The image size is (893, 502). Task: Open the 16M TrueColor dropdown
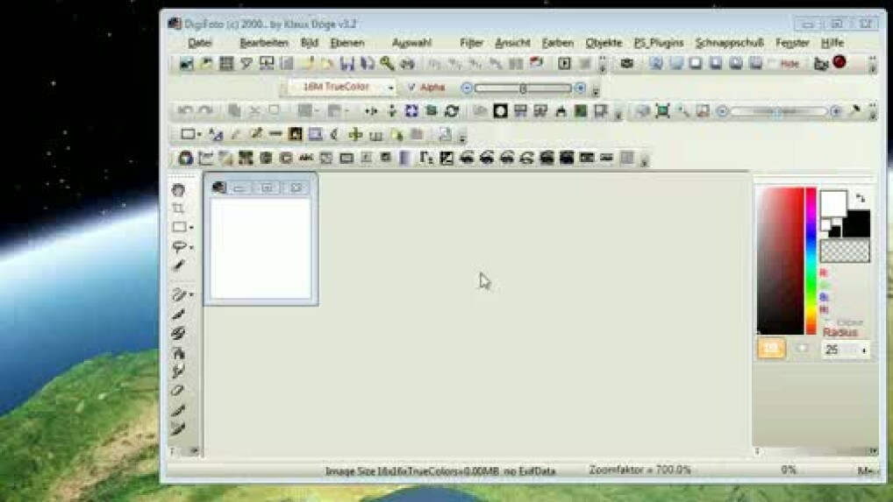pos(390,88)
